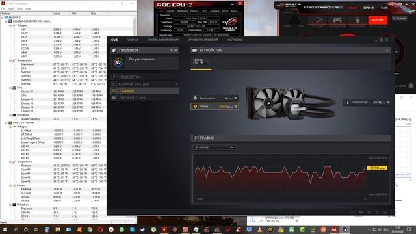Open Skype from the taskbar

tap(132, 229)
